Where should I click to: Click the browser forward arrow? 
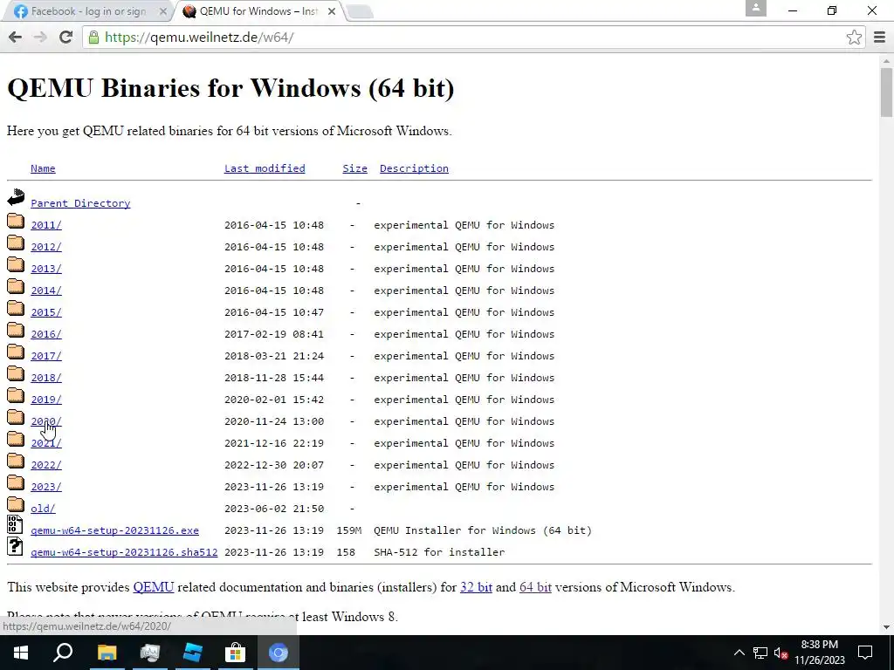tap(40, 38)
